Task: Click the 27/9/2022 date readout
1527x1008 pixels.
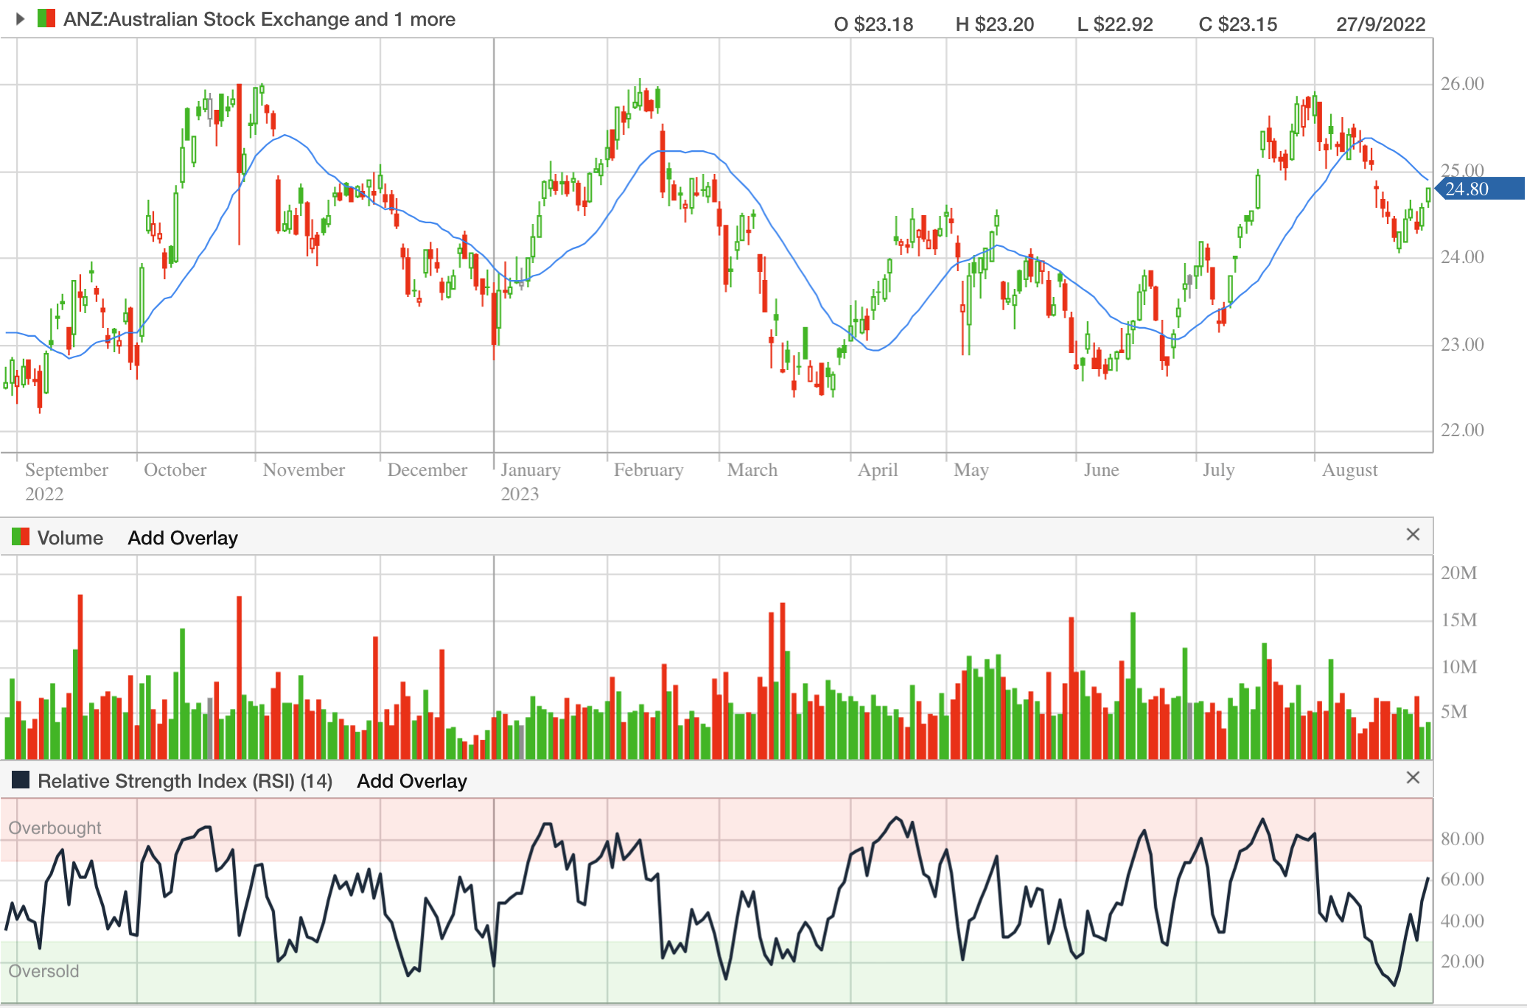Action: (1380, 24)
